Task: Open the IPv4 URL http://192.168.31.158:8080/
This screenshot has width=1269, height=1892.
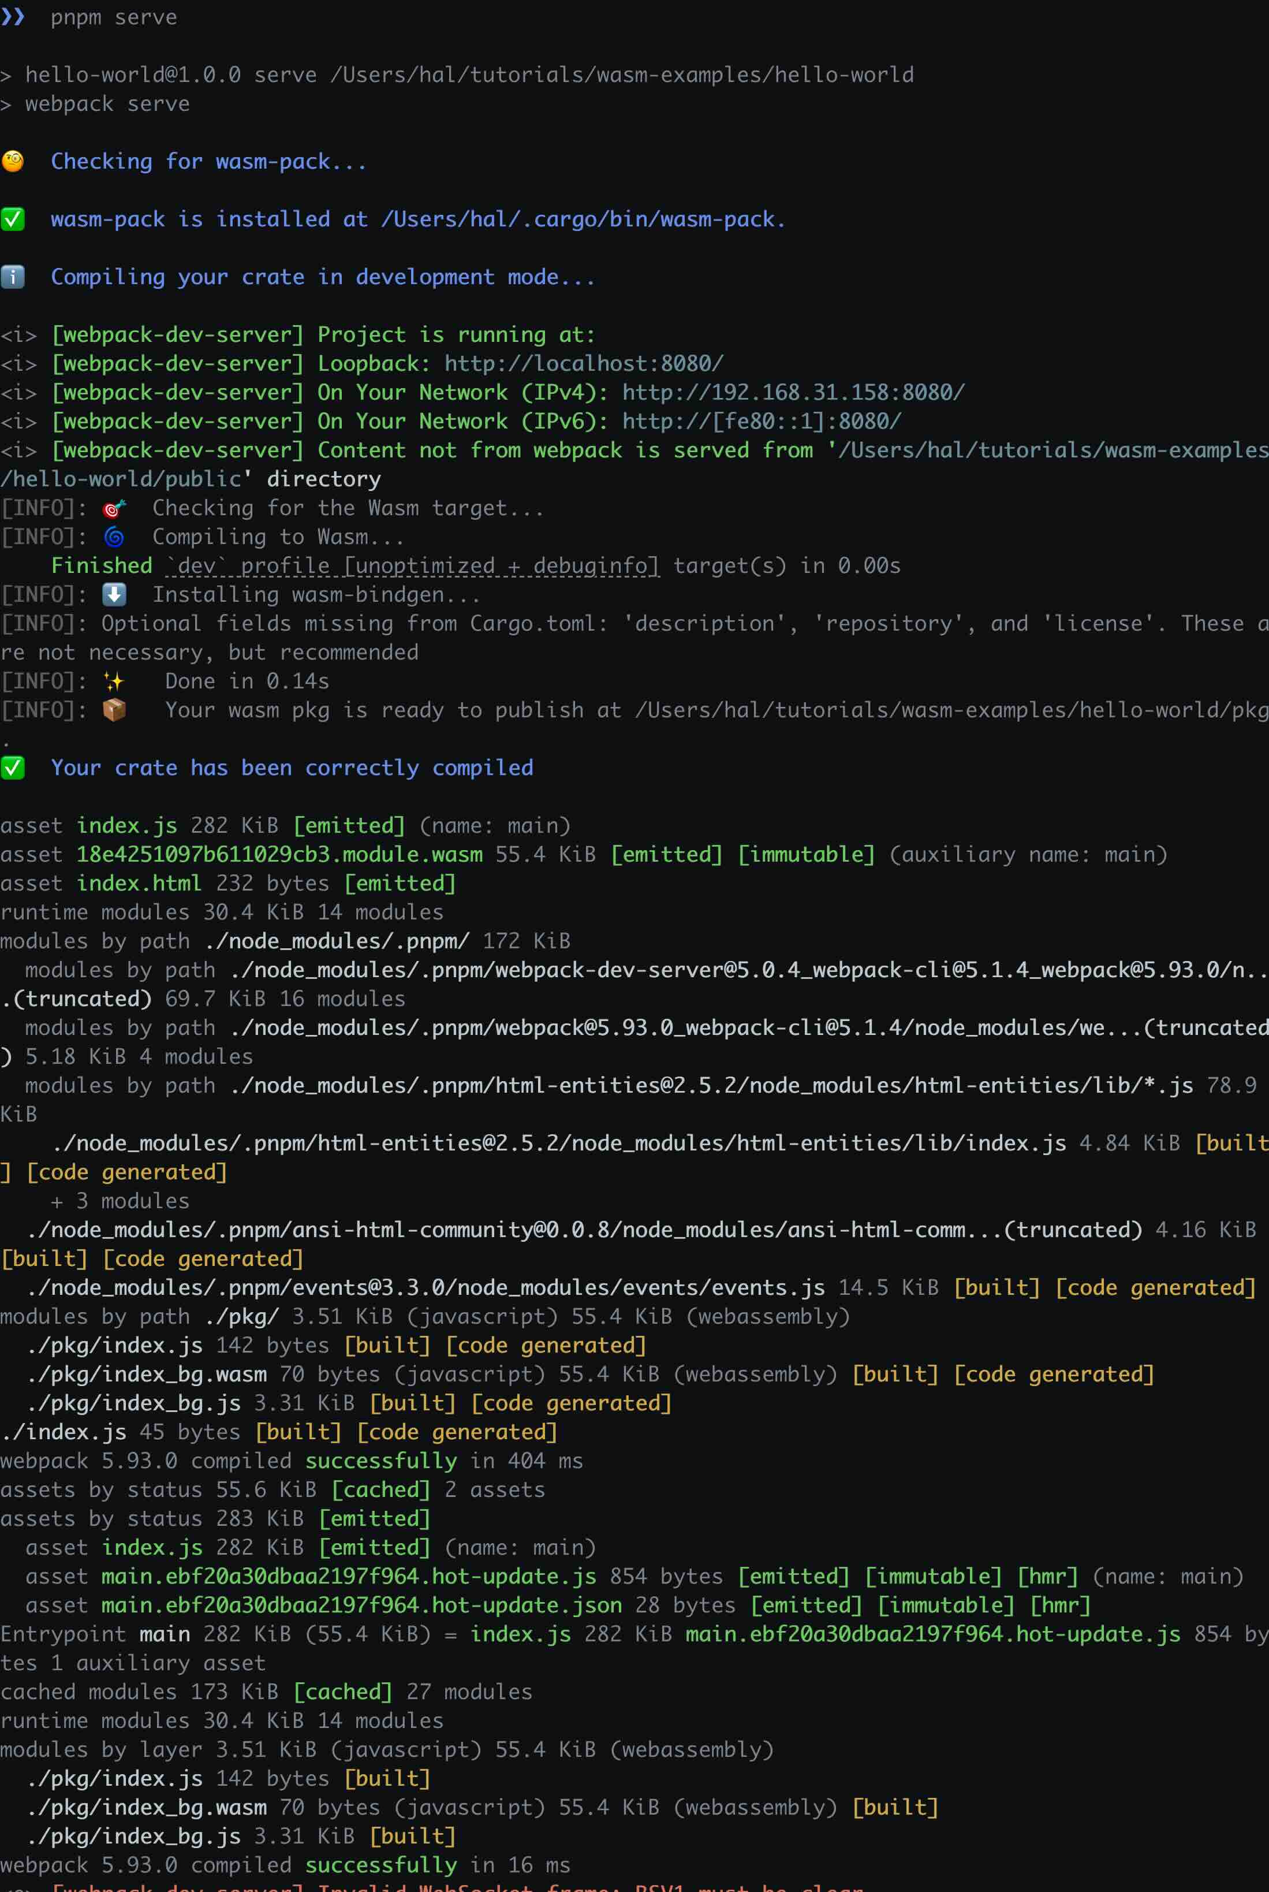Action: (793, 393)
